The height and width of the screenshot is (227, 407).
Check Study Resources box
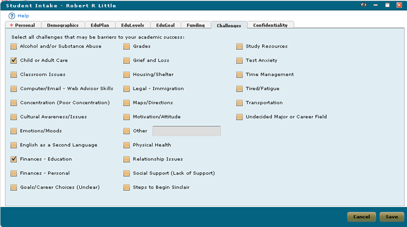[x=239, y=47]
